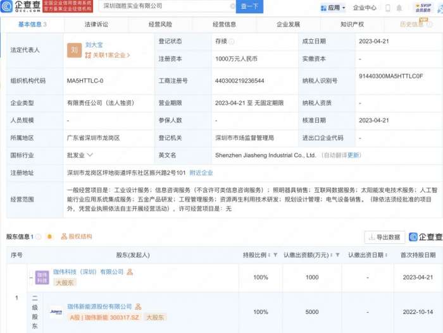Open 珈伟科技（深圳）有限公司 link
This screenshot has width=443, height=333.
[89, 272]
